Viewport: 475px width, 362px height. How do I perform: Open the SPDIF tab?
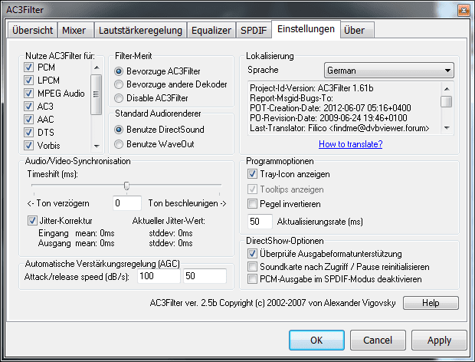(x=254, y=31)
